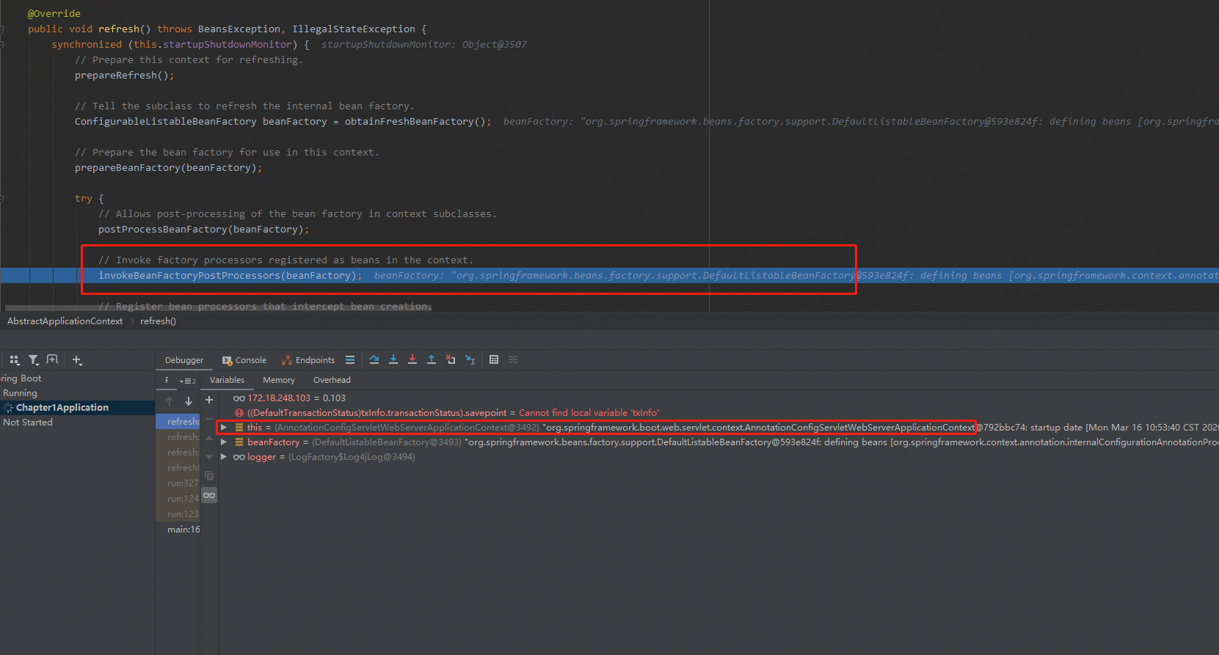Click the Step Over debugger icon

374,359
